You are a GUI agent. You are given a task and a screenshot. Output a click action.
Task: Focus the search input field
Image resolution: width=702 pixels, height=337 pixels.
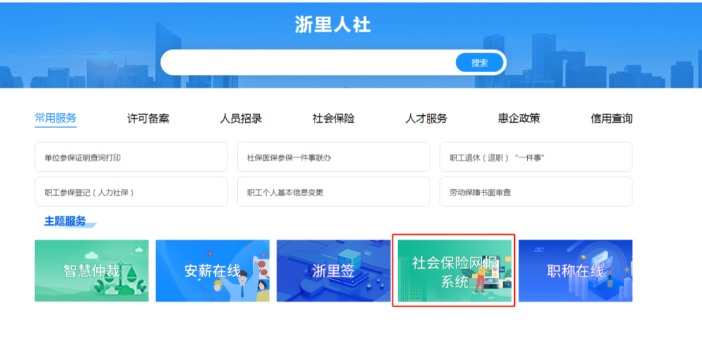click(309, 62)
